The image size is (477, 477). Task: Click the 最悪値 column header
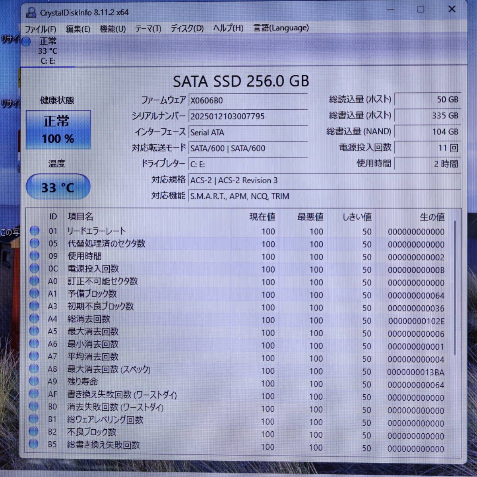(310, 217)
